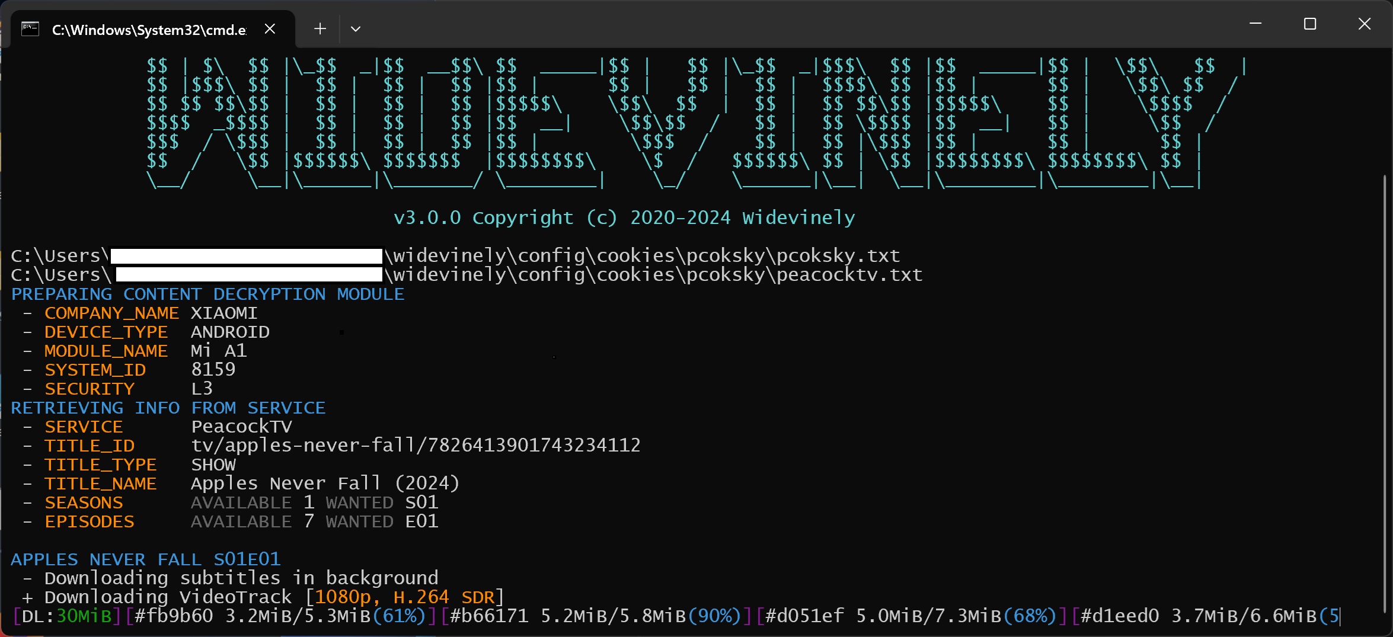Click the SERVICE label

(84, 427)
